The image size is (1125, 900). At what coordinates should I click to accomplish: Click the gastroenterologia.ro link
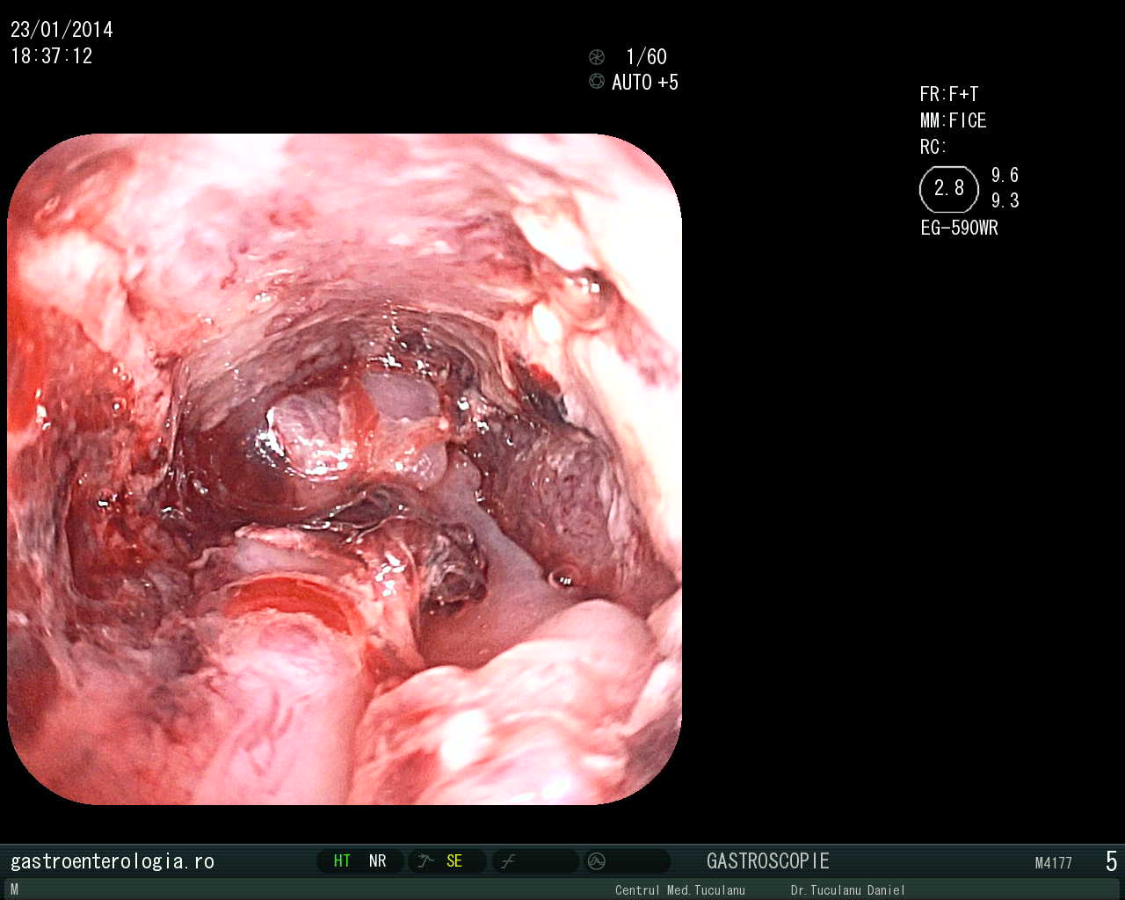click(112, 861)
